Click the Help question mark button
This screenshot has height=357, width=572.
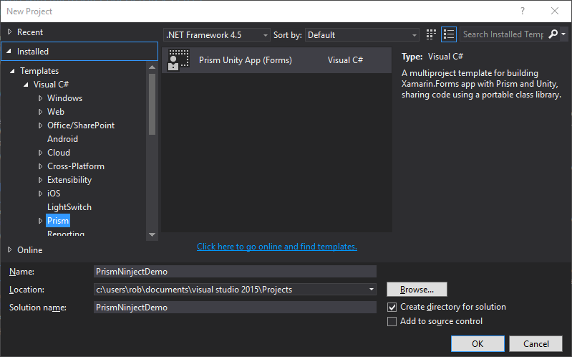[523, 11]
